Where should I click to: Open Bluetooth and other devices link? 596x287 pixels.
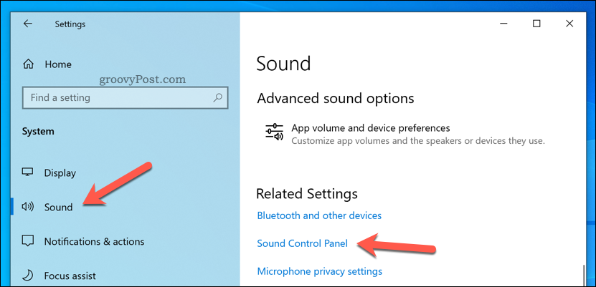coord(319,215)
